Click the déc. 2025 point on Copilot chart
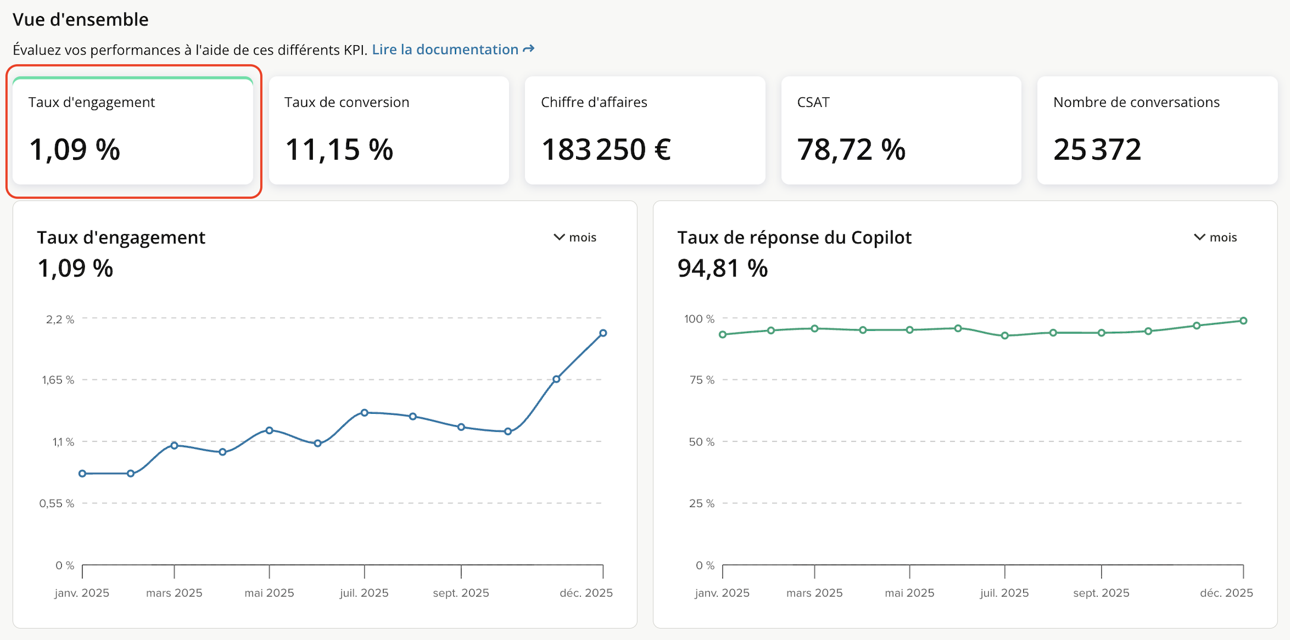 click(1243, 321)
